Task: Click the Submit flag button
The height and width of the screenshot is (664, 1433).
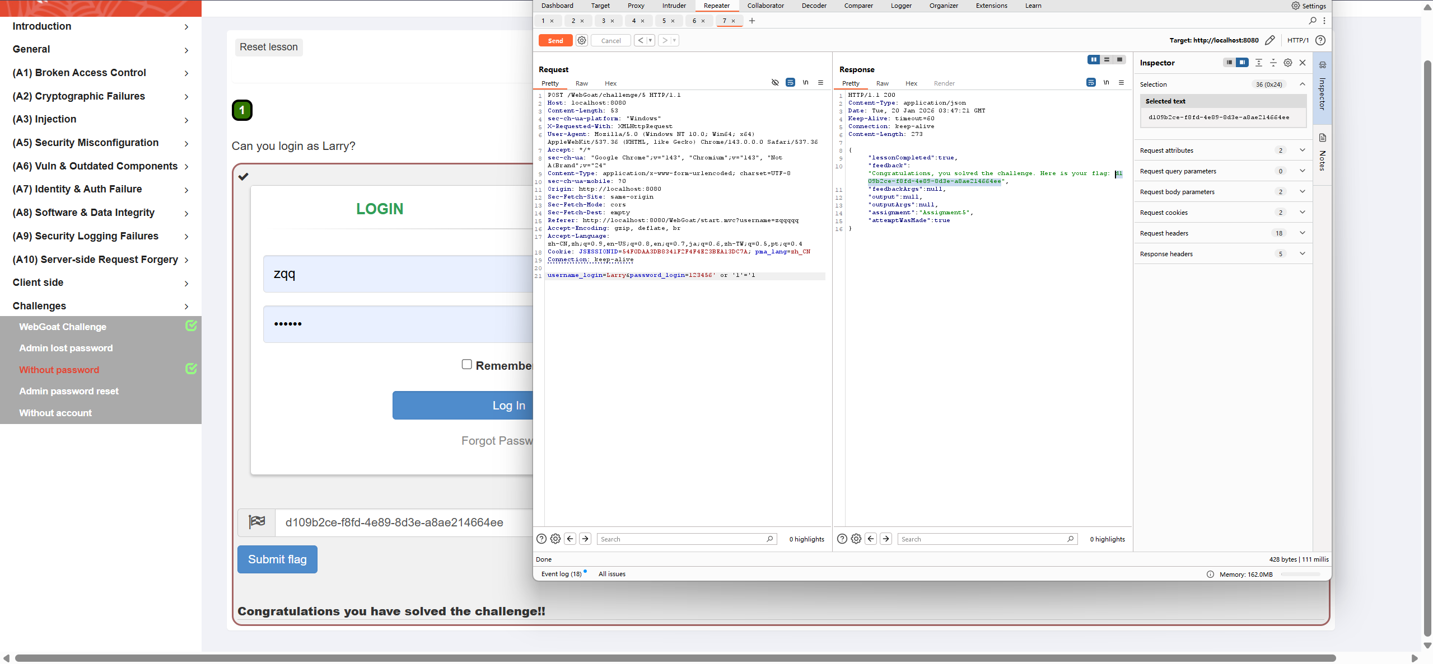Action: (277, 559)
